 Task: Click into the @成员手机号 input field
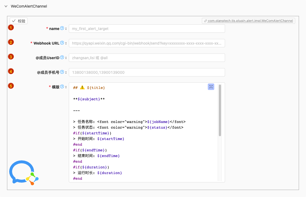pyautogui.click(x=147, y=72)
